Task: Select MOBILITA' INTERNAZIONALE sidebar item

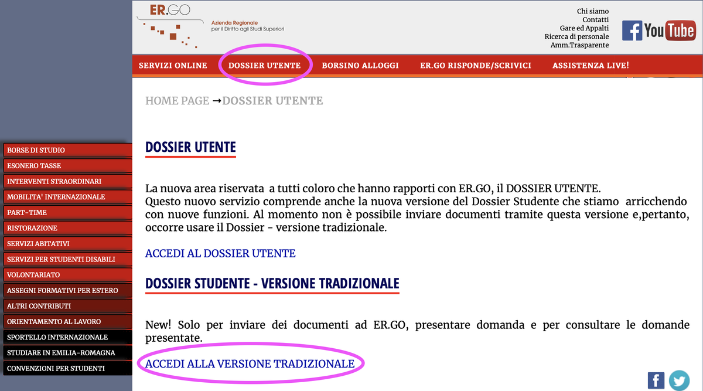Action: click(67, 197)
